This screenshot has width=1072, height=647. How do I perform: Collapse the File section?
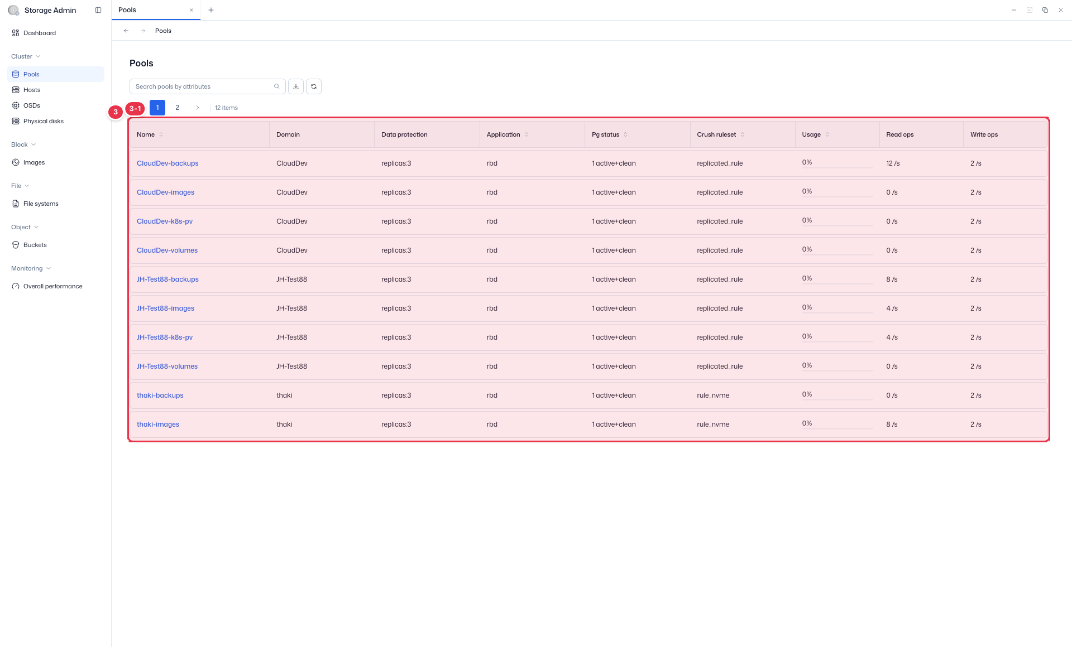click(20, 186)
